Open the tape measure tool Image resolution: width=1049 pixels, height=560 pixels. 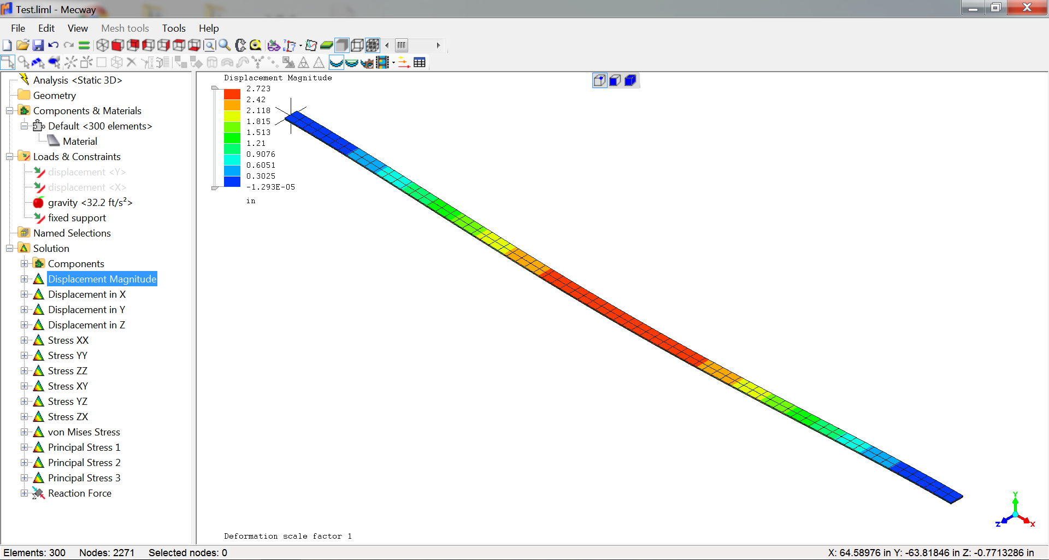(x=256, y=45)
